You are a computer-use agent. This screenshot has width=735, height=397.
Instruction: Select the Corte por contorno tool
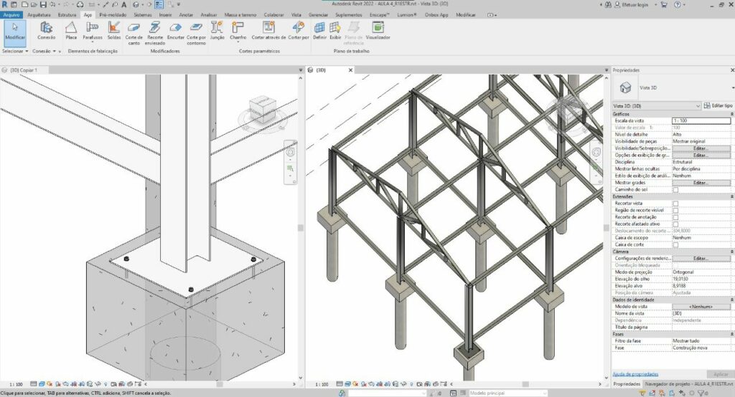pyautogui.click(x=196, y=33)
